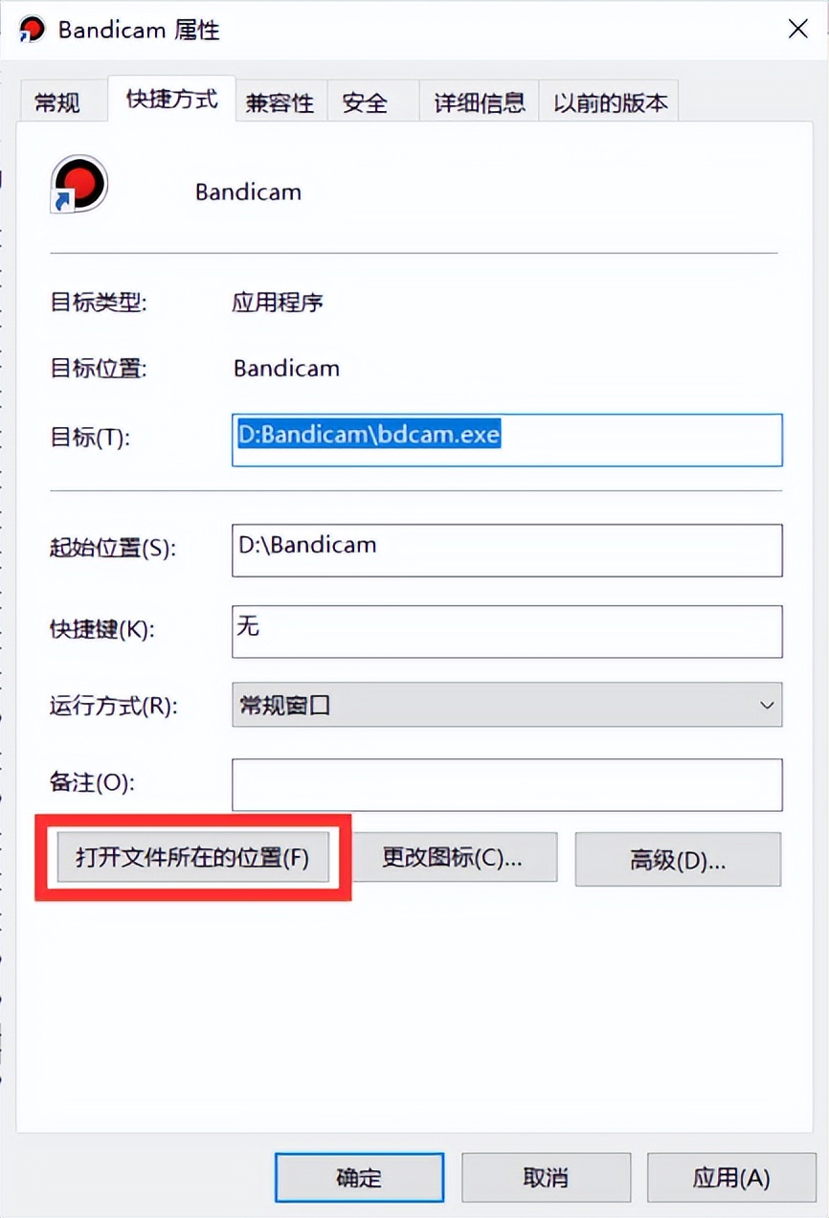Confirm changes with 确定 button
The height and width of the screenshot is (1218, 829).
359,1177
